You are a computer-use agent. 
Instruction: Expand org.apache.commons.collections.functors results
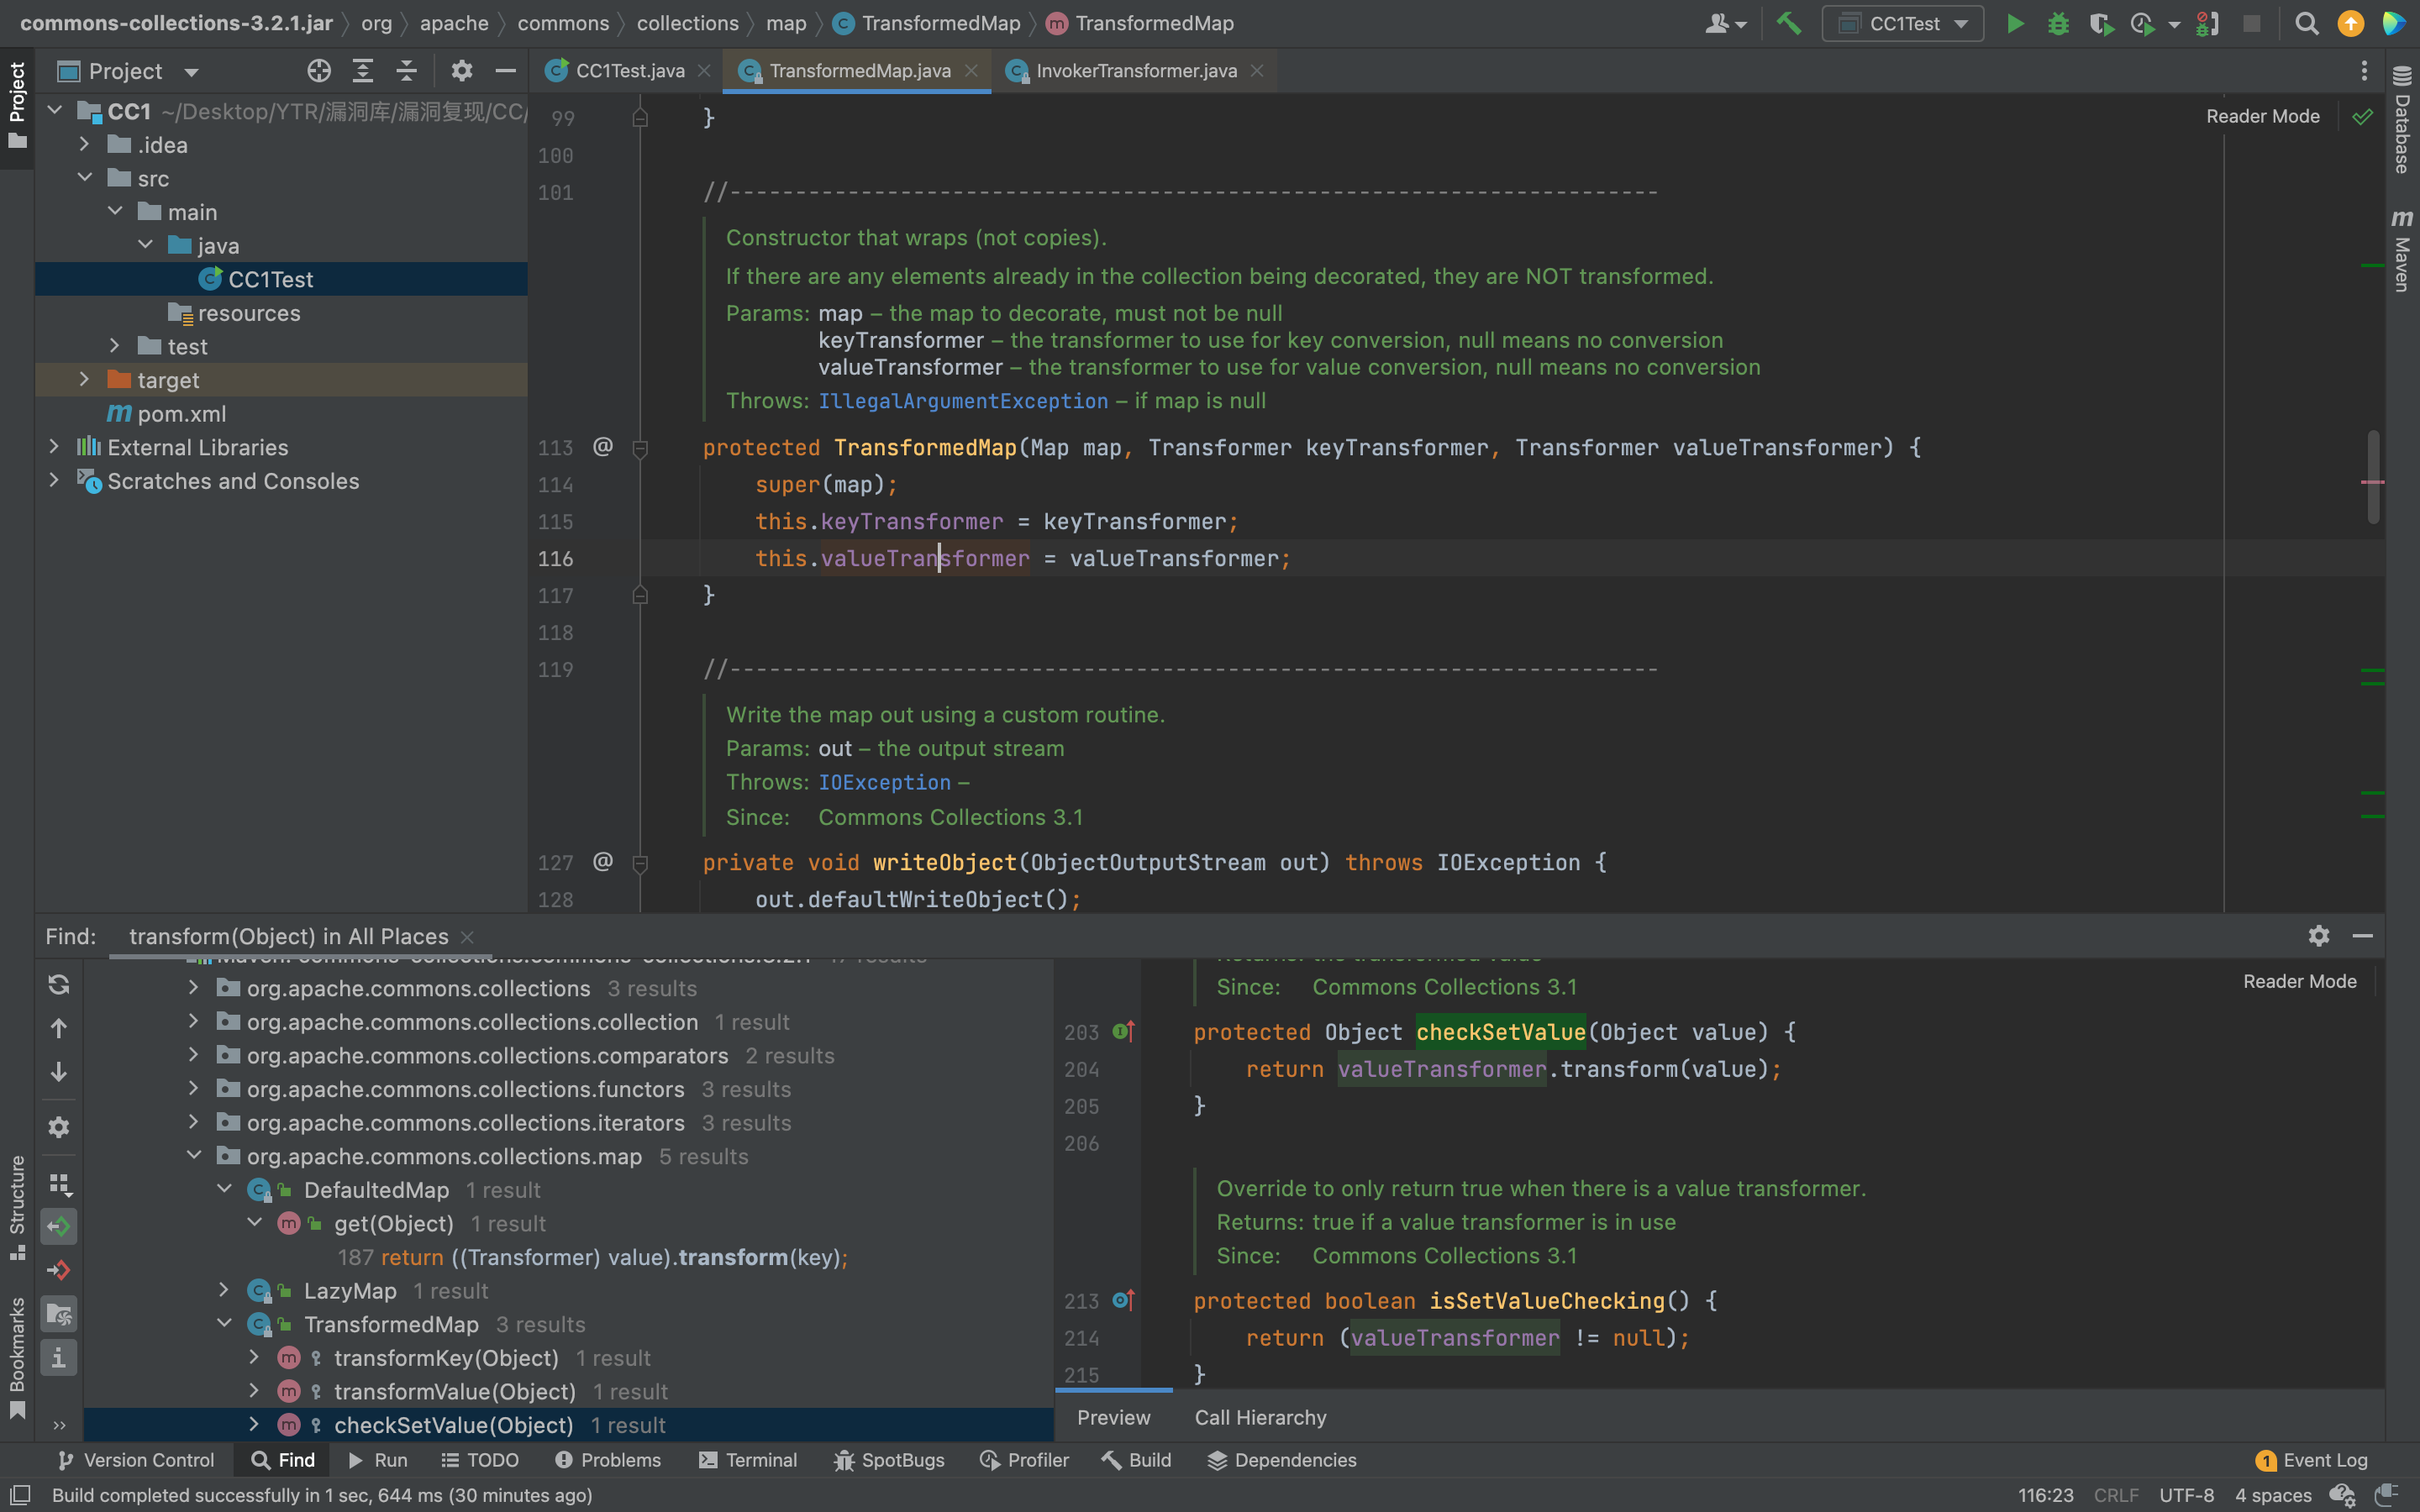point(194,1089)
